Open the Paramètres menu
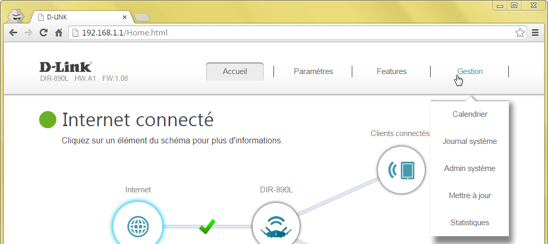Screen dimensions: 548x244 [313, 71]
